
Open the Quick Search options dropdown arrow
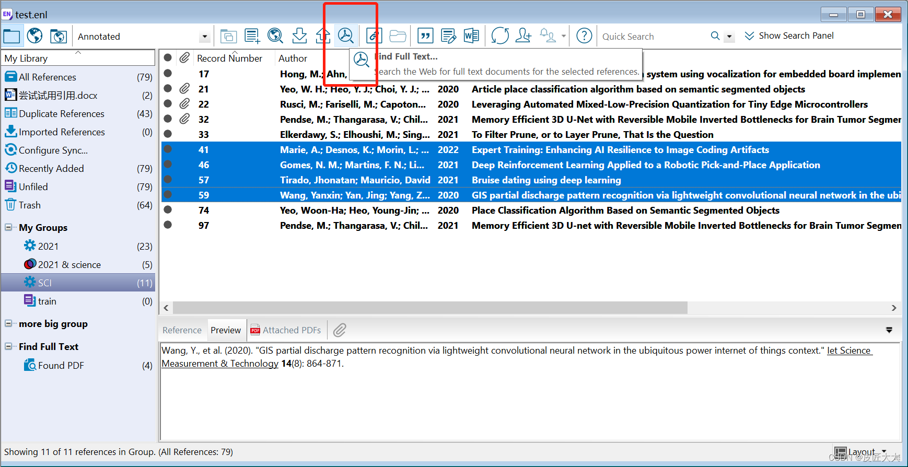[730, 37]
